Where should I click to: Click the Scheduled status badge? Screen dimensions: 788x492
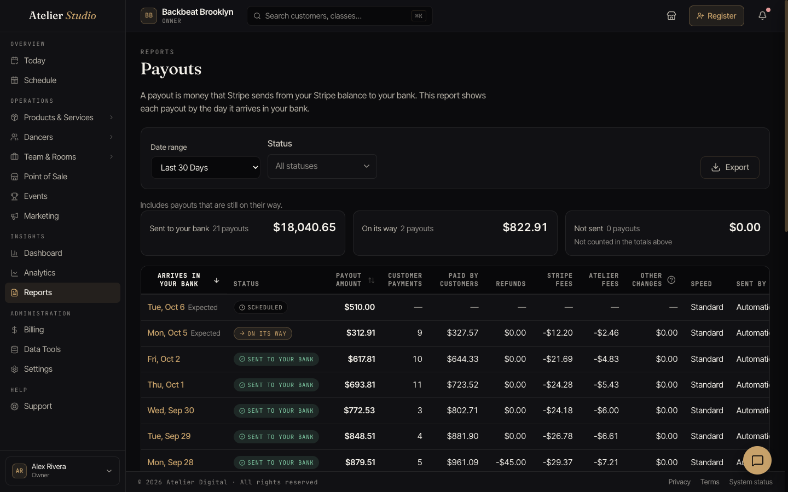[260, 307]
